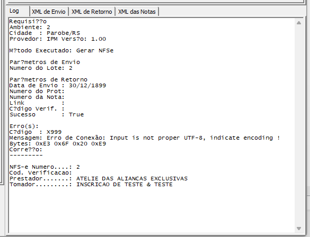The image size is (310, 237).
Task: Click the error code X999 line
Action: (36, 132)
